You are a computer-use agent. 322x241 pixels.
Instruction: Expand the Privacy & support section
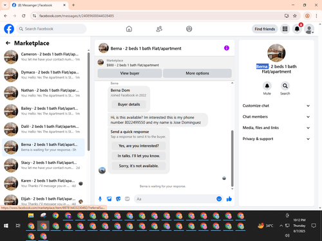pos(276,139)
